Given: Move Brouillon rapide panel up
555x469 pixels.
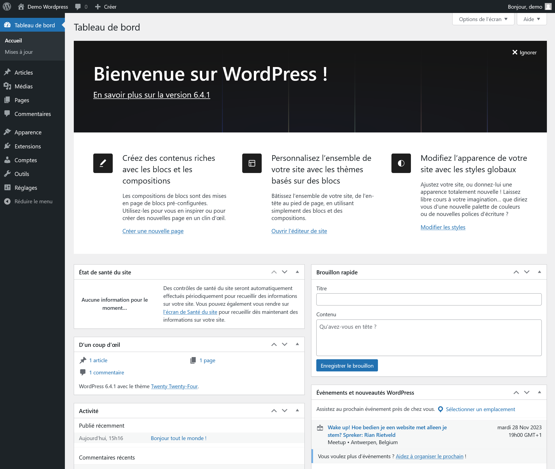Looking at the screenshot, I should coord(516,272).
